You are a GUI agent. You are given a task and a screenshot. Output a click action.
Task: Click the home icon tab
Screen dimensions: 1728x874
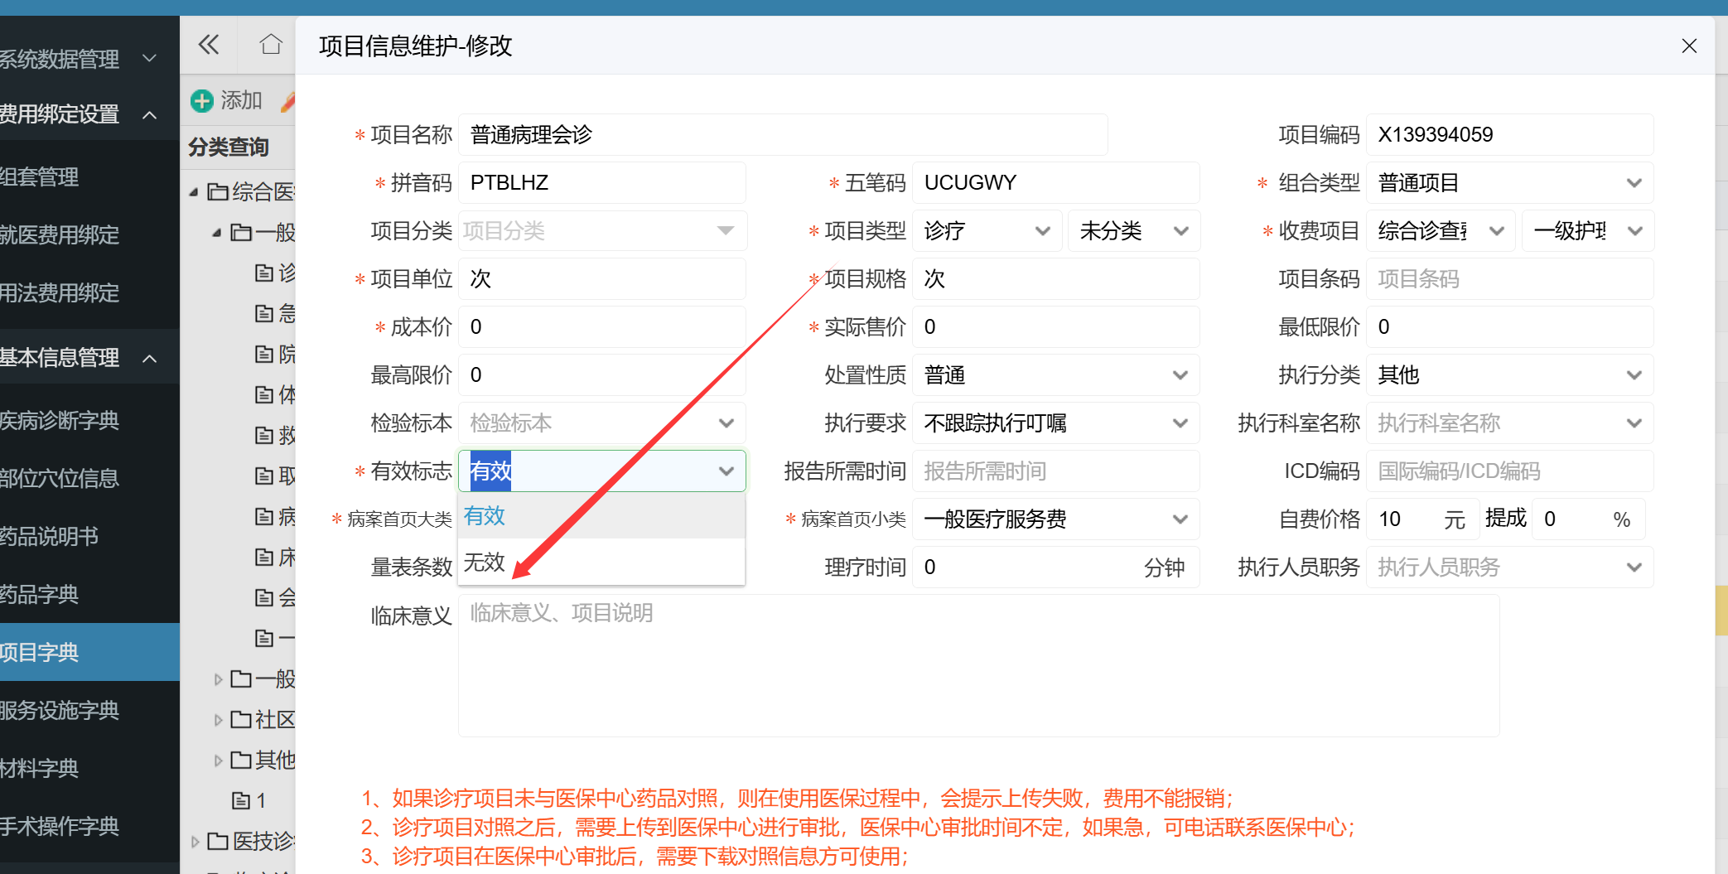pyautogui.click(x=270, y=45)
